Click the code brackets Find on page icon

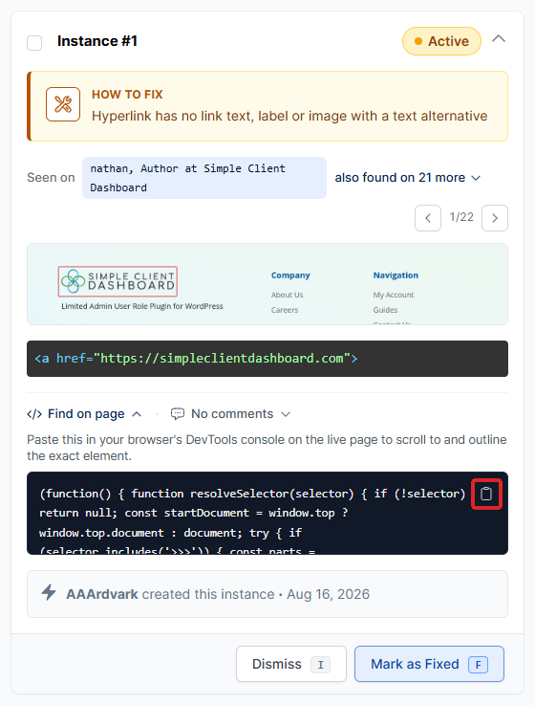coord(34,413)
